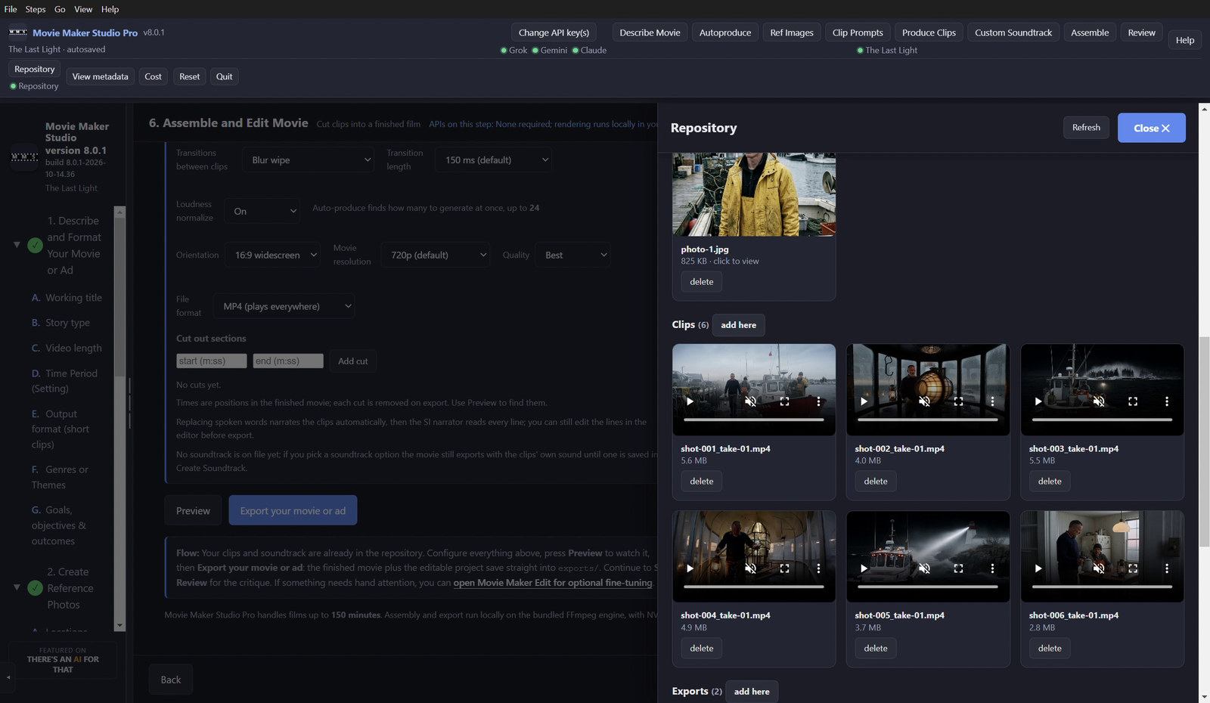Open the Quality dropdown

[572, 255]
